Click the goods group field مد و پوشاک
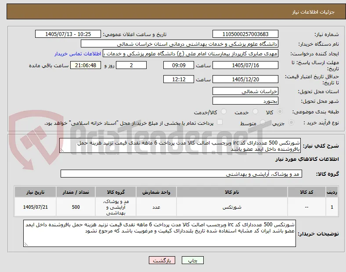This screenshot has width=346, height=272. 181,174
